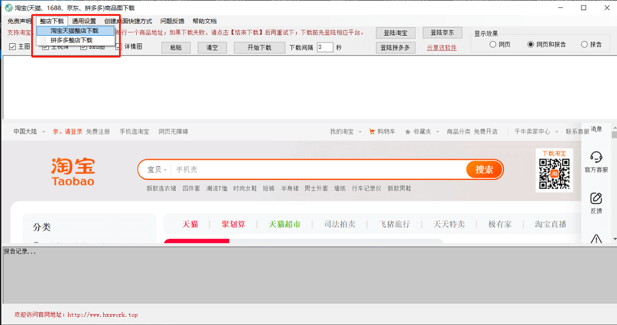Choose 拼多多整店下载 menu entry
The image size is (617, 325).
pos(75,40)
